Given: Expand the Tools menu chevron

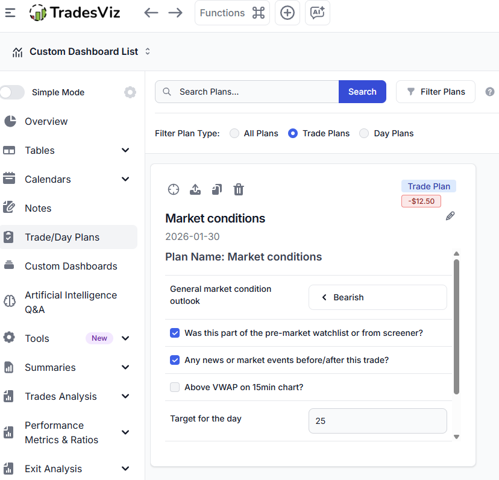Looking at the screenshot, I should click(x=125, y=338).
